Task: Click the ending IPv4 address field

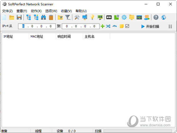Action: [x=81, y=26]
